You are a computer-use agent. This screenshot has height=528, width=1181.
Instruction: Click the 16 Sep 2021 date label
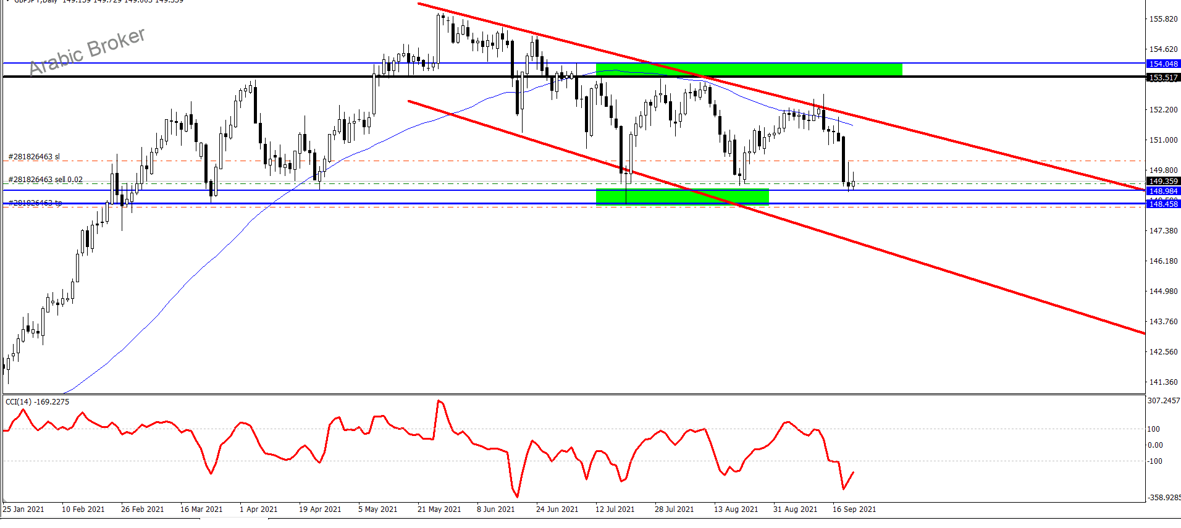pos(854,509)
